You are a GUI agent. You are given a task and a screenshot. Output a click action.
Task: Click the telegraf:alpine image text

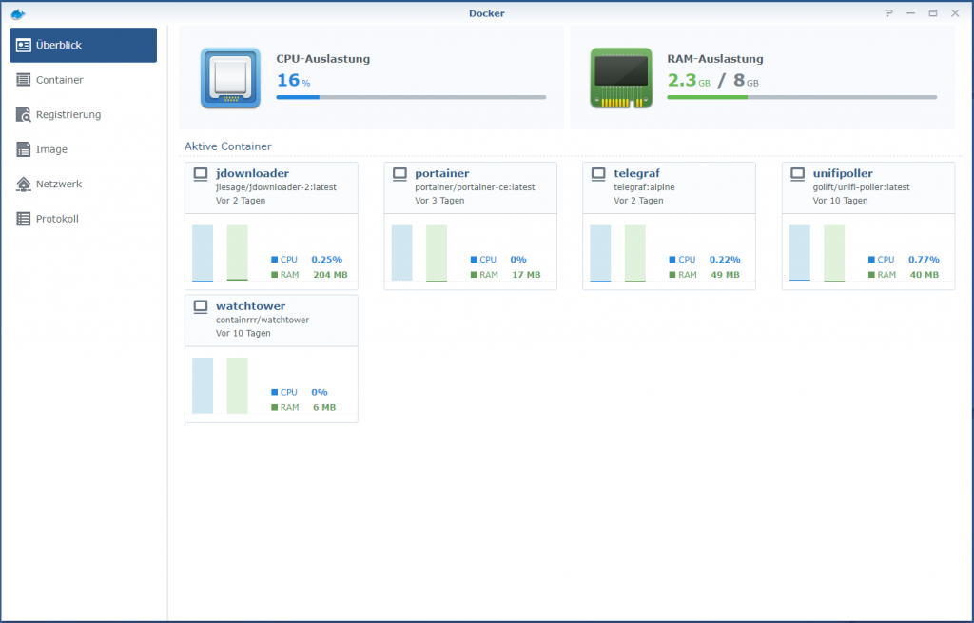click(644, 187)
